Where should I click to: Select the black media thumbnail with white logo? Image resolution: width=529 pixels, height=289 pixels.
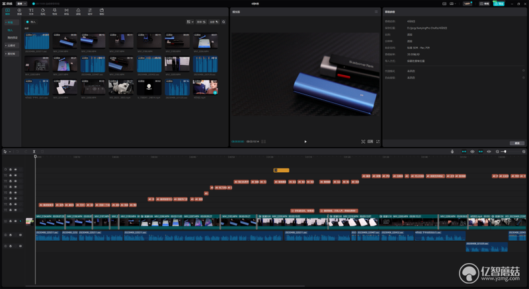pos(149,88)
